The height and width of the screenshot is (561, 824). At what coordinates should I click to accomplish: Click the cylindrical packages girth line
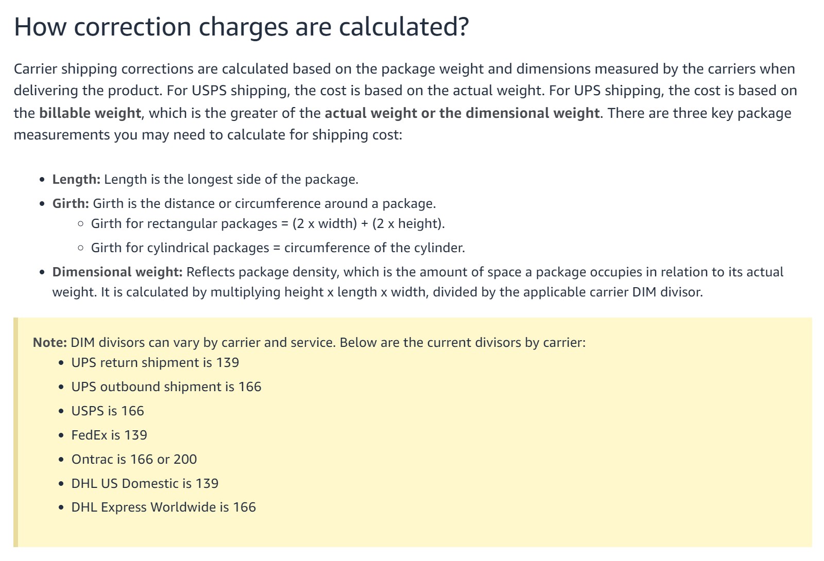[x=278, y=248]
